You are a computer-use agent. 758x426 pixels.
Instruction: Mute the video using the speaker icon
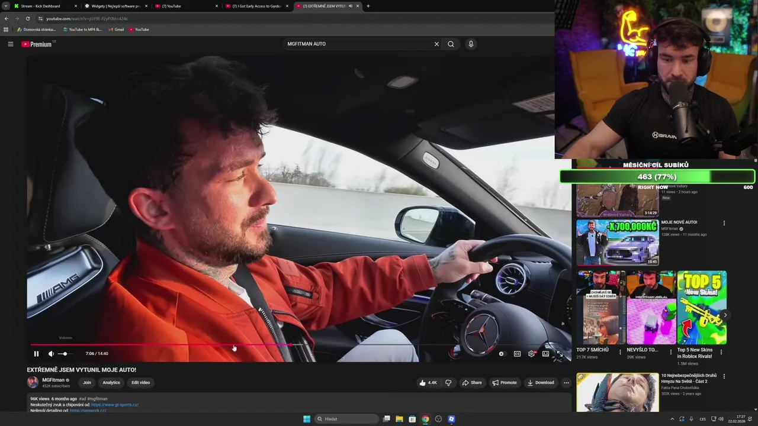coord(51,354)
